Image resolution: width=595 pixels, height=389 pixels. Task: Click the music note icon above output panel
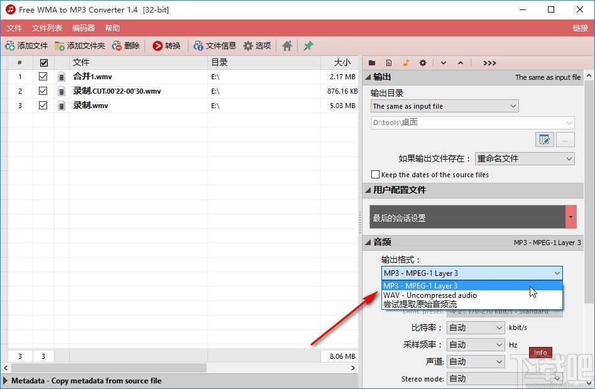point(407,62)
